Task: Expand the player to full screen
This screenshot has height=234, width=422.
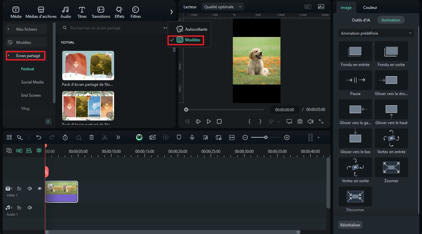Action: point(321,121)
